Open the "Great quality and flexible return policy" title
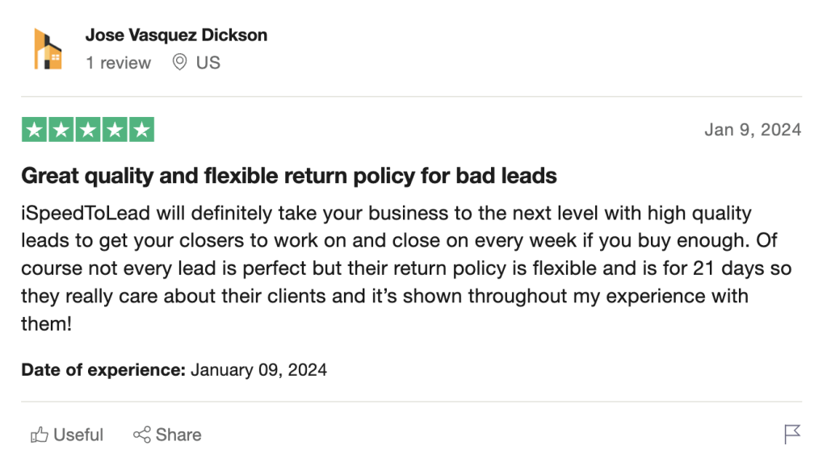Viewport: 827px width, 458px height. click(x=288, y=175)
